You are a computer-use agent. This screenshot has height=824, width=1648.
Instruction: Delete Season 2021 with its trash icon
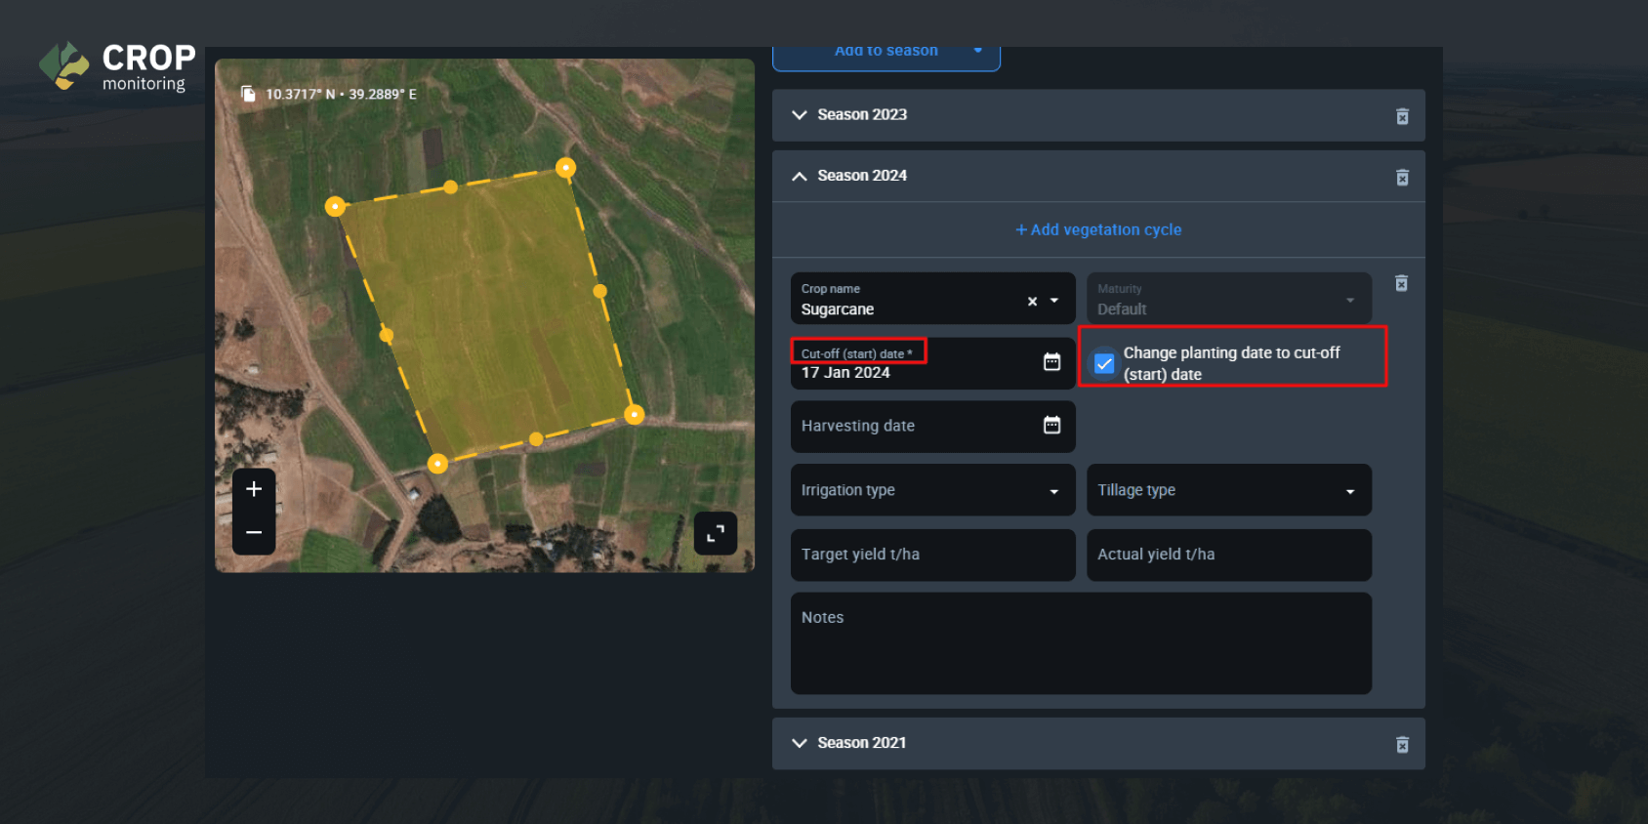coord(1402,745)
